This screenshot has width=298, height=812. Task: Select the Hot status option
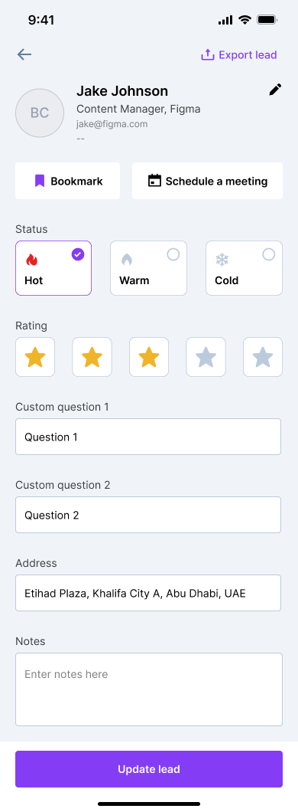coord(53,268)
